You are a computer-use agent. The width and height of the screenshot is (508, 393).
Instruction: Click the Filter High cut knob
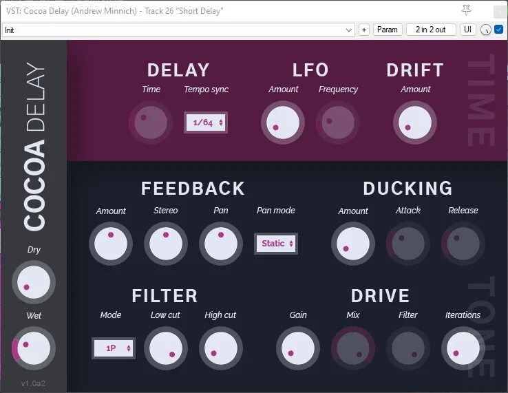click(x=221, y=348)
